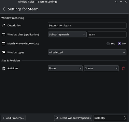Click the Window types row icon

[4, 52]
